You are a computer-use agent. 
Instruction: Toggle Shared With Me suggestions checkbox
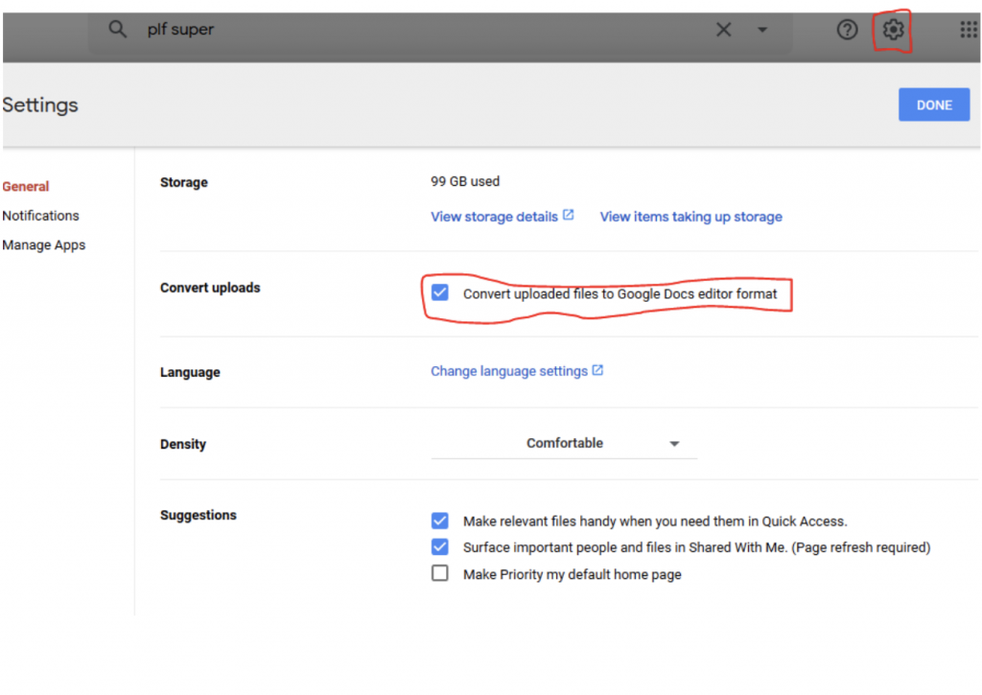(x=439, y=546)
